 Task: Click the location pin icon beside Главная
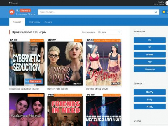click(x=10, y=3)
